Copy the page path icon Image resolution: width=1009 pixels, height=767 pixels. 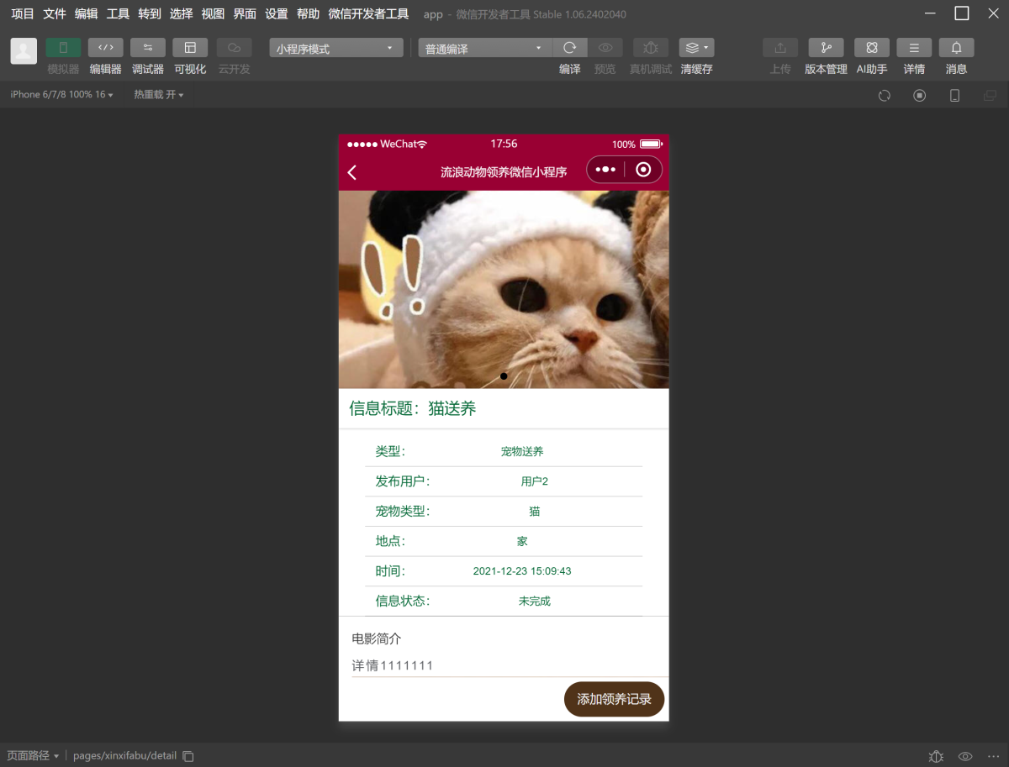click(188, 756)
